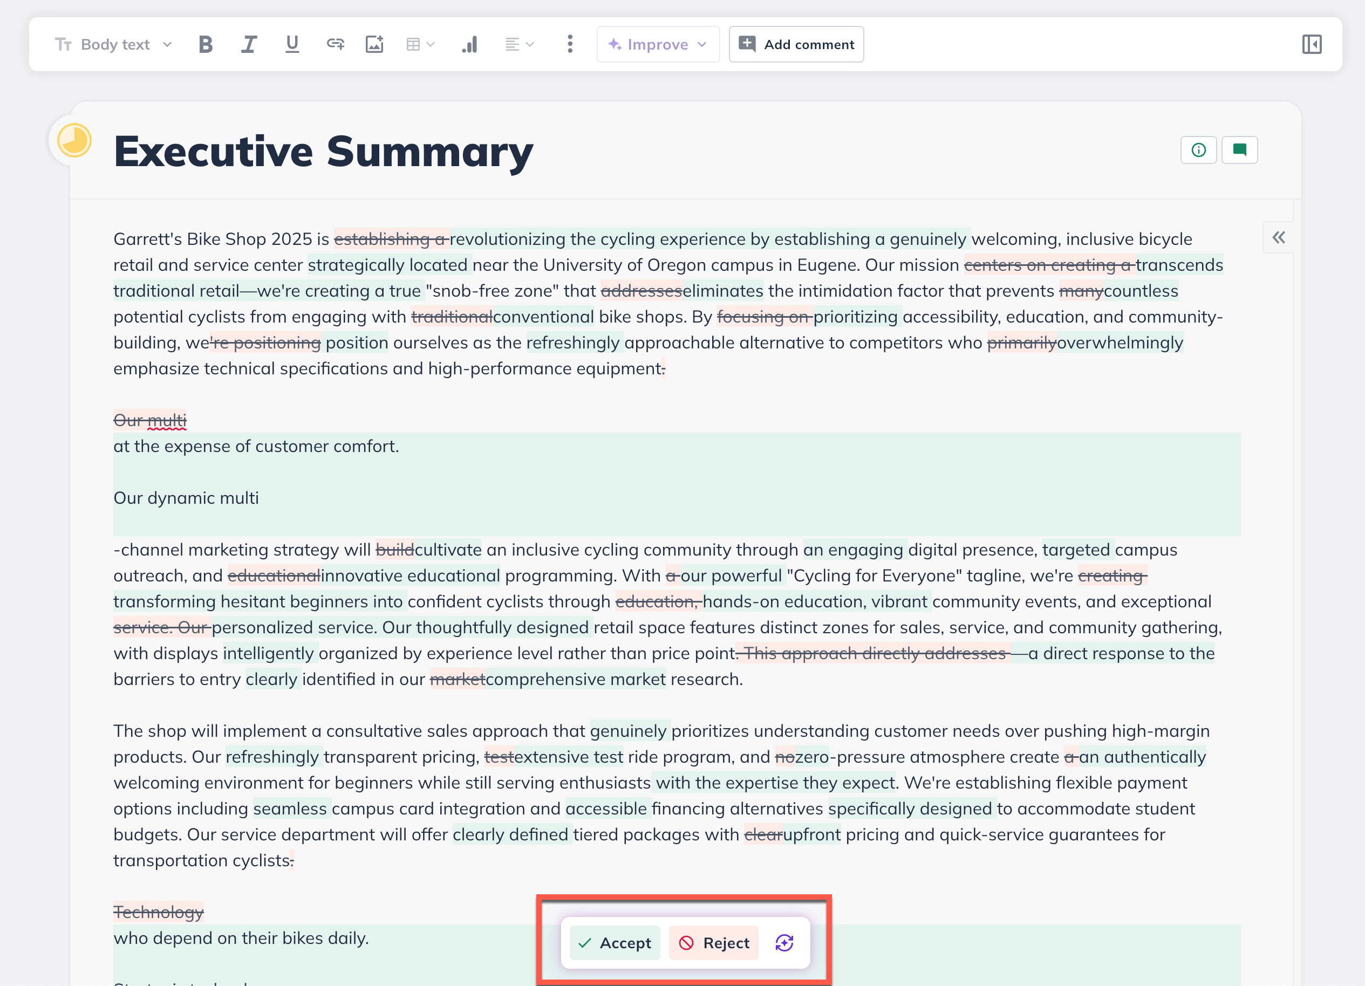Viewport: 1365px width, 986px height.
Task: Insert an image into the document
Action: [x=374, y=43]
